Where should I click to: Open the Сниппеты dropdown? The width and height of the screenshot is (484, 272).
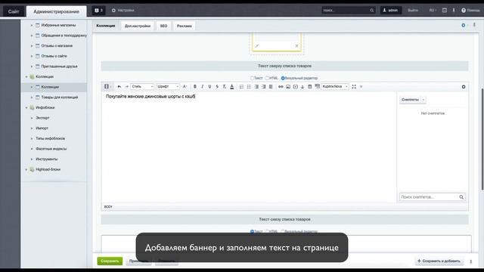click(x=413, y=100)
